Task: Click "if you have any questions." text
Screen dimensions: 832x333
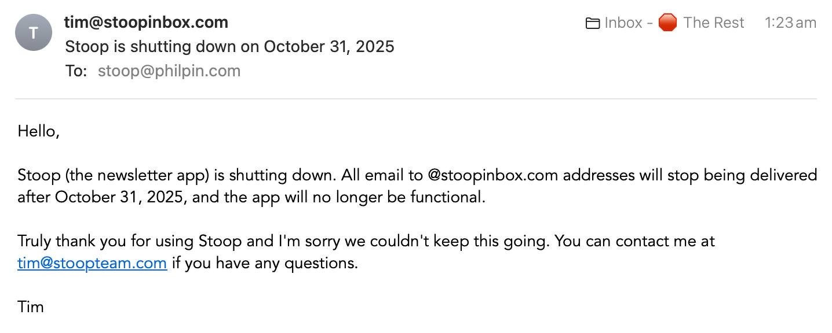Action: tap(265, 263)
